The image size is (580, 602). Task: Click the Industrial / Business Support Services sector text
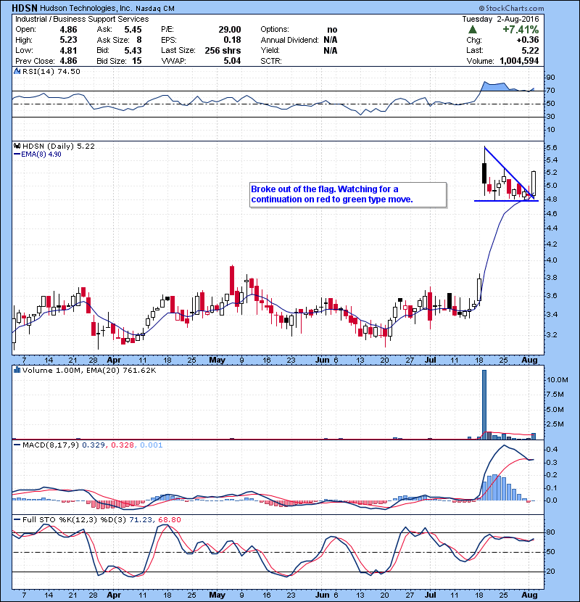coord(82,19)
